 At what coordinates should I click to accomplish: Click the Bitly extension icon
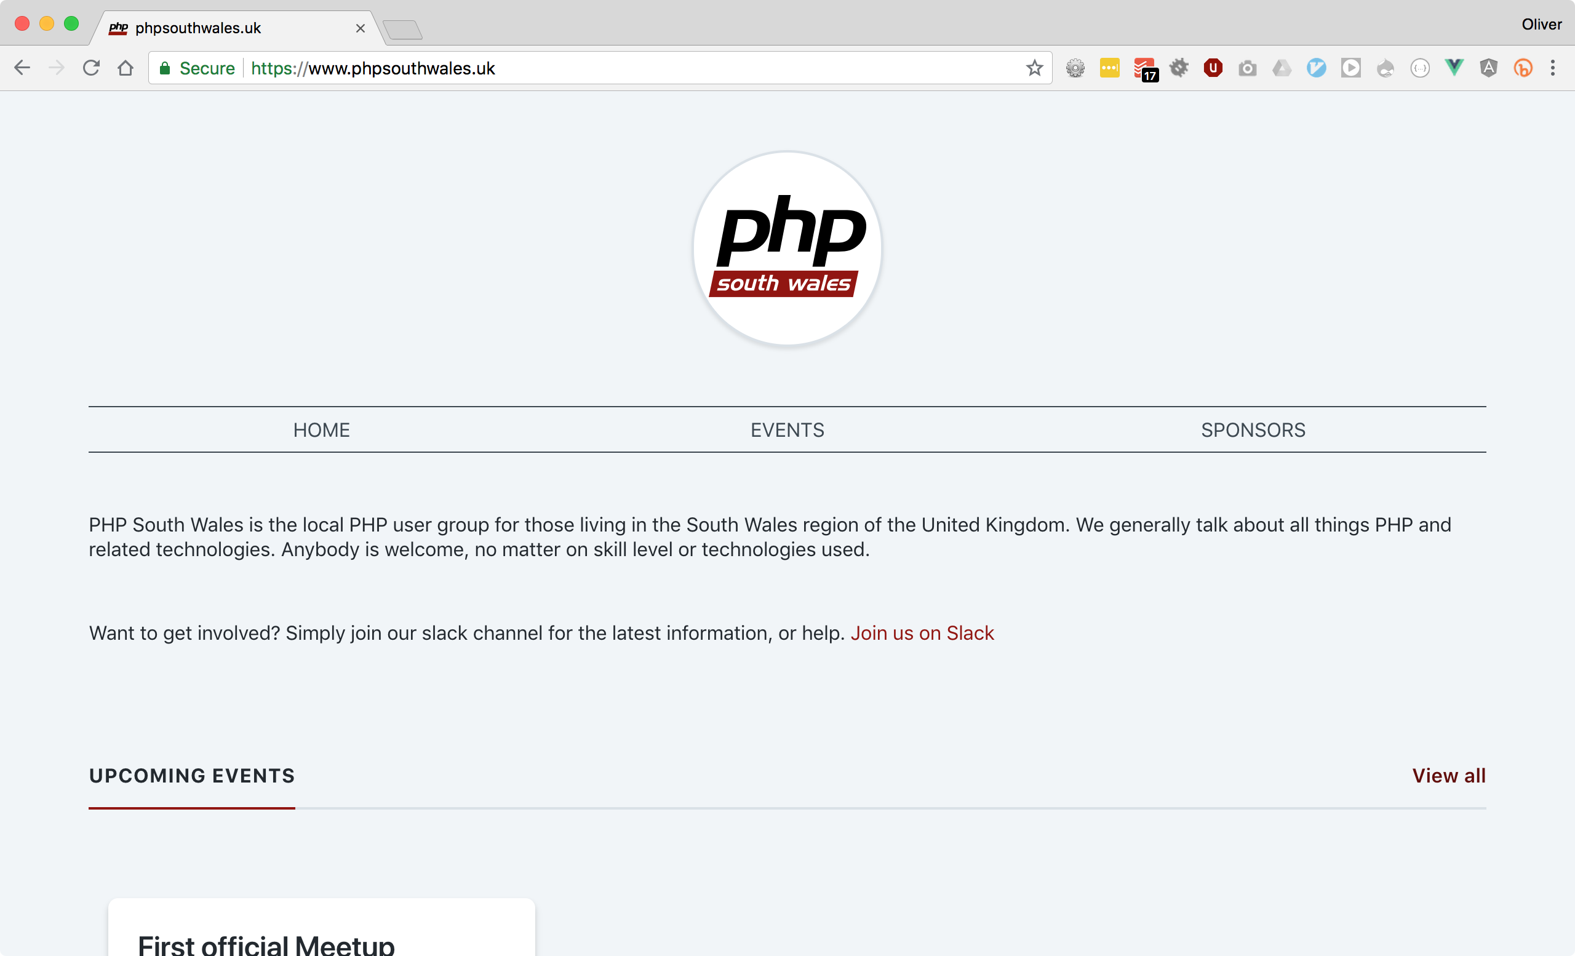coord(1523,68)
